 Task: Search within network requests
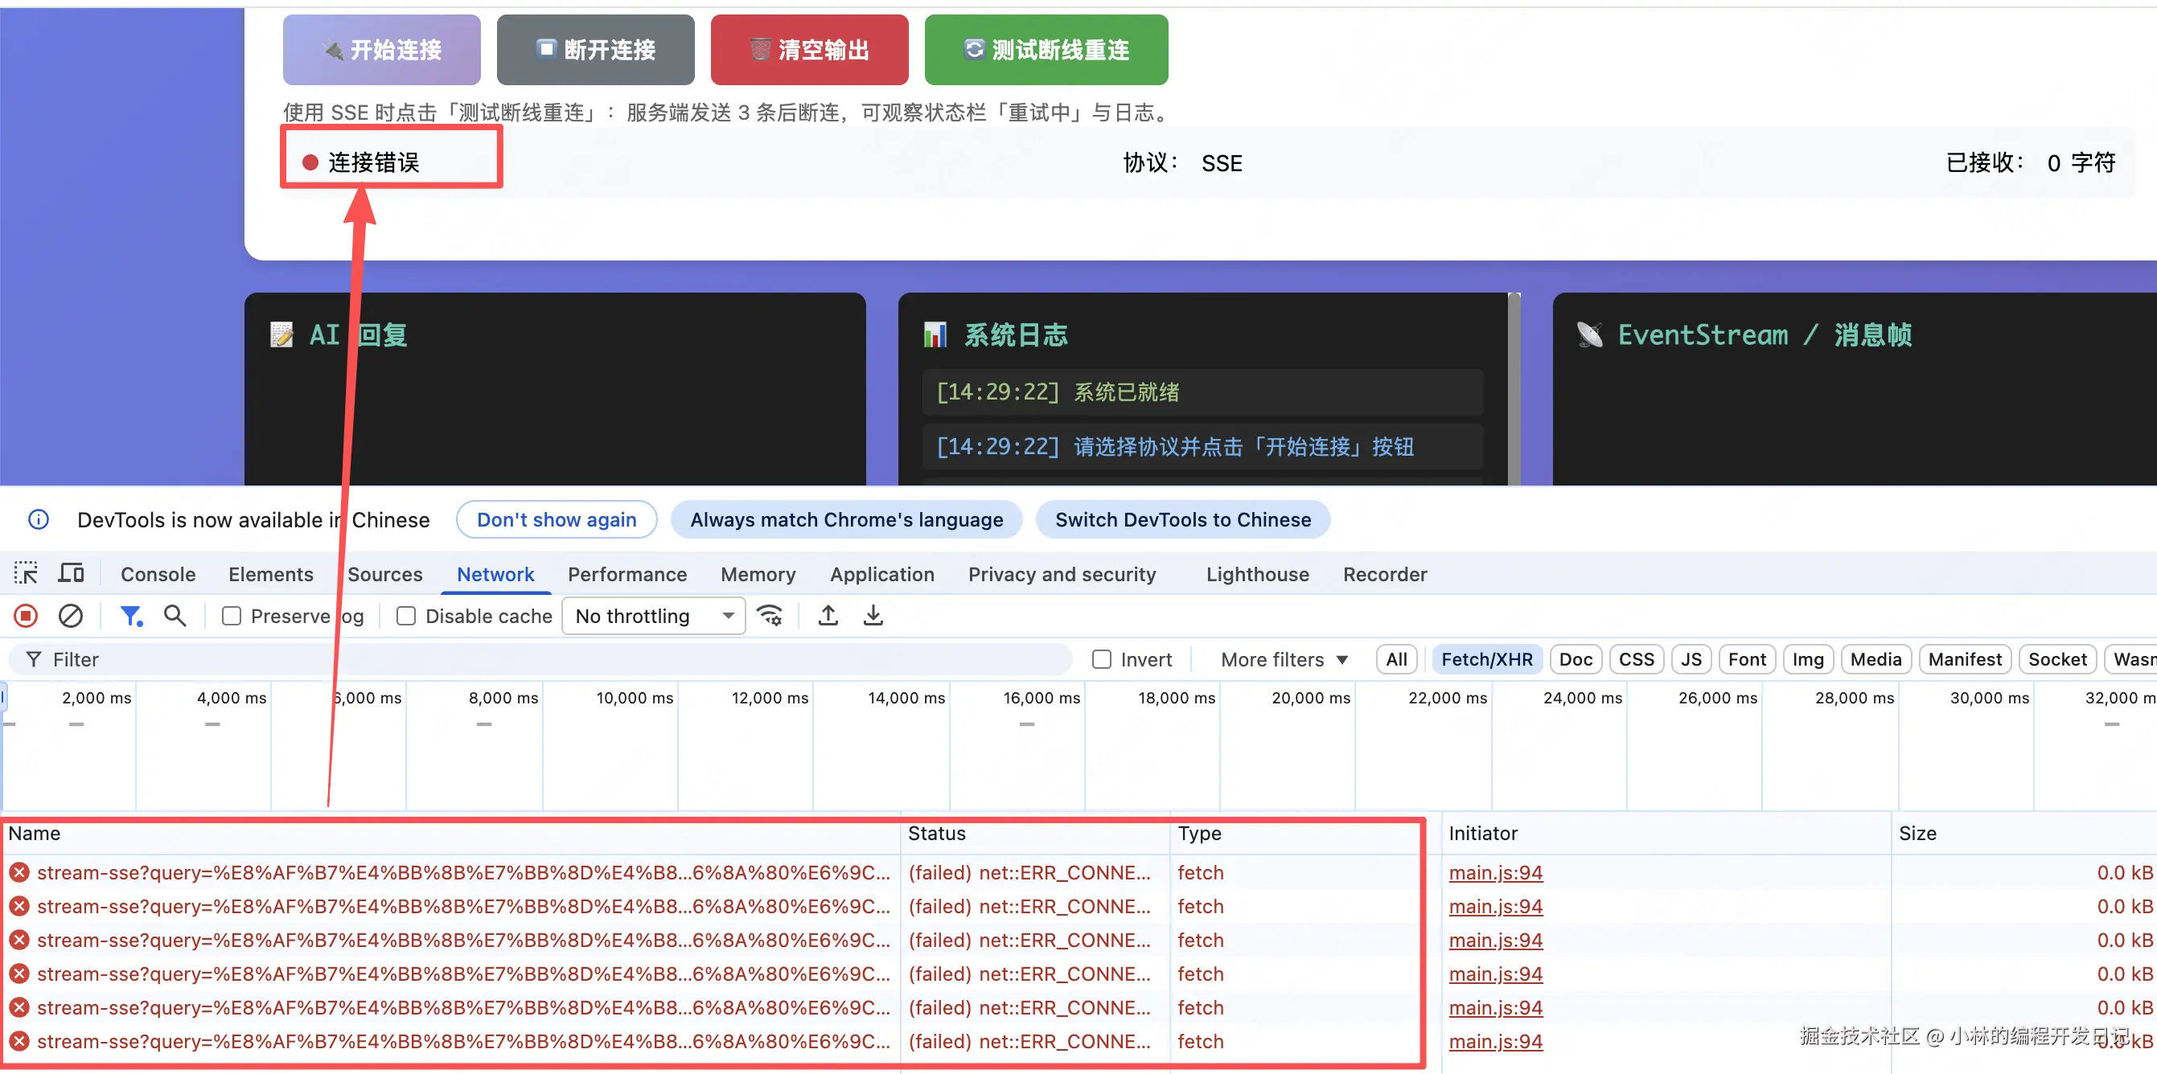[175, 615]
